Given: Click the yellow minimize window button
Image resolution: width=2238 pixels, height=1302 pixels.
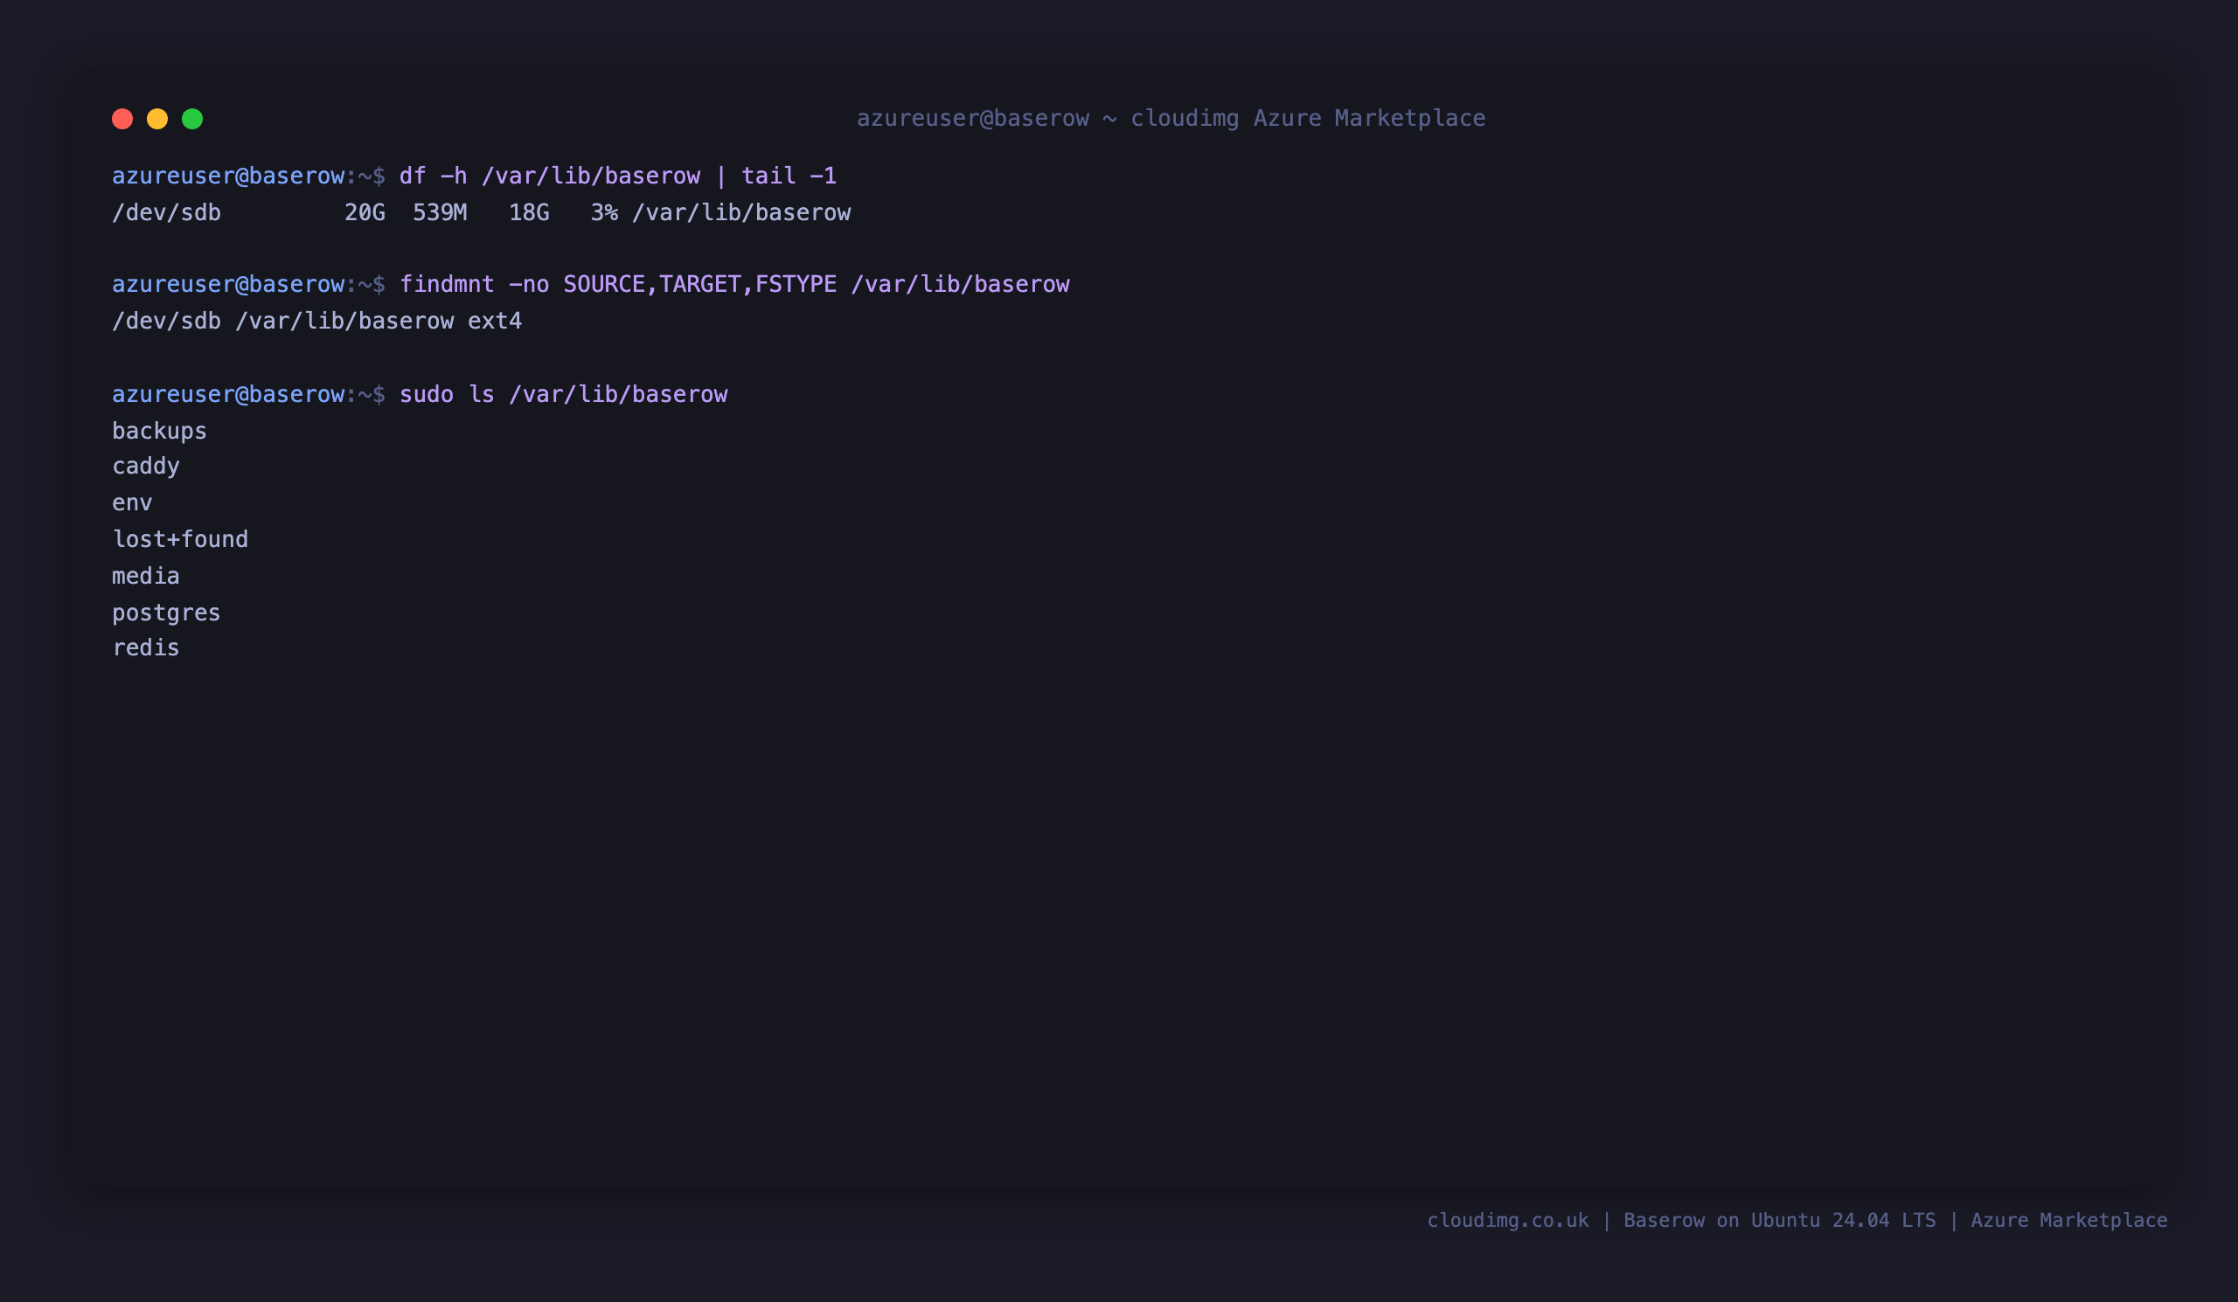Looking at the screenshot, I should click(x=157, y=119).
